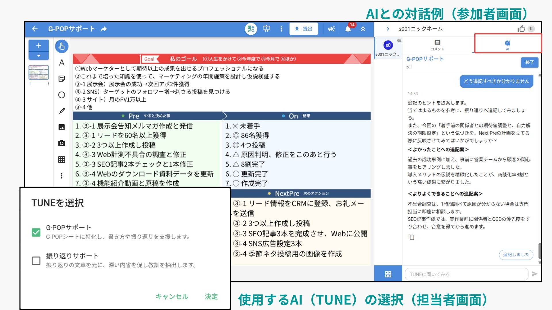Click the thumbs-up like icon
552x310 pixels.
tap(521, 29)
